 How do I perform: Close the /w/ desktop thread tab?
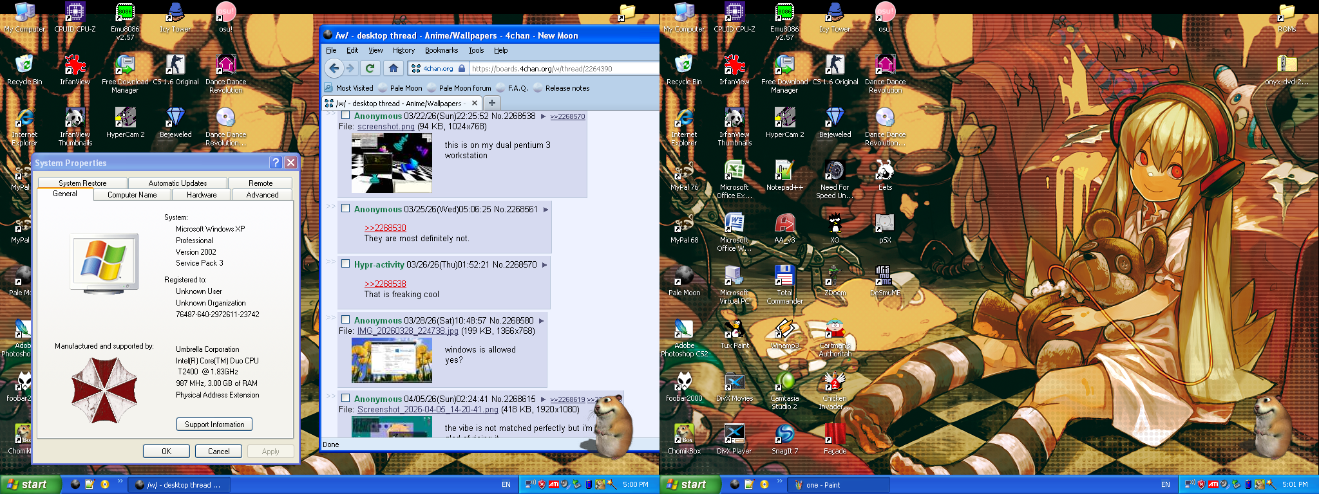tap(475, 103)
